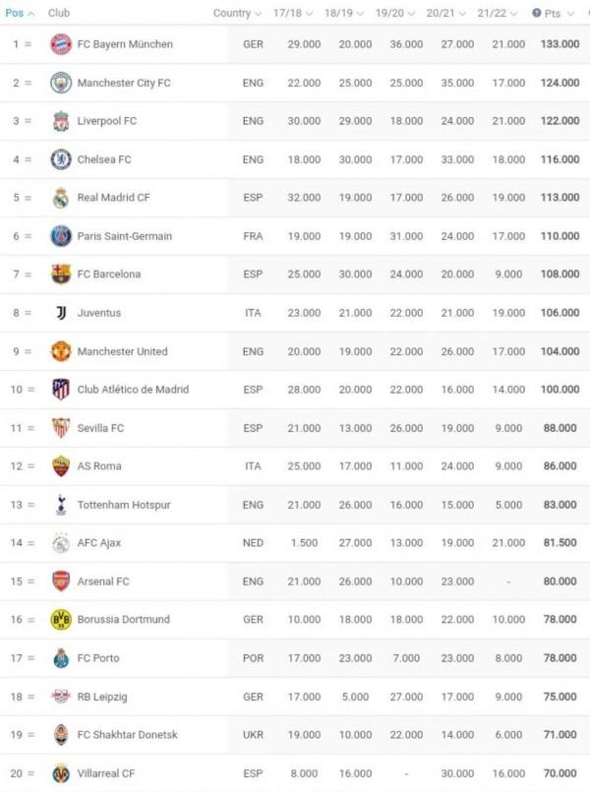Click Villarreal CF total points 70.000
Image resolution: width=590 pixels, height=792 pixels.
tap(560, 773)
